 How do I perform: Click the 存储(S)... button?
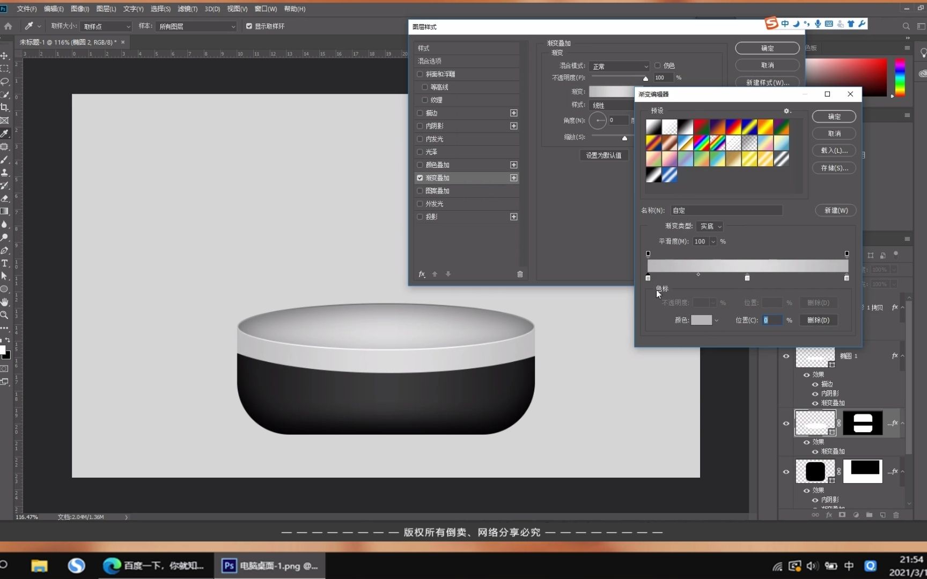pos(834,168)
